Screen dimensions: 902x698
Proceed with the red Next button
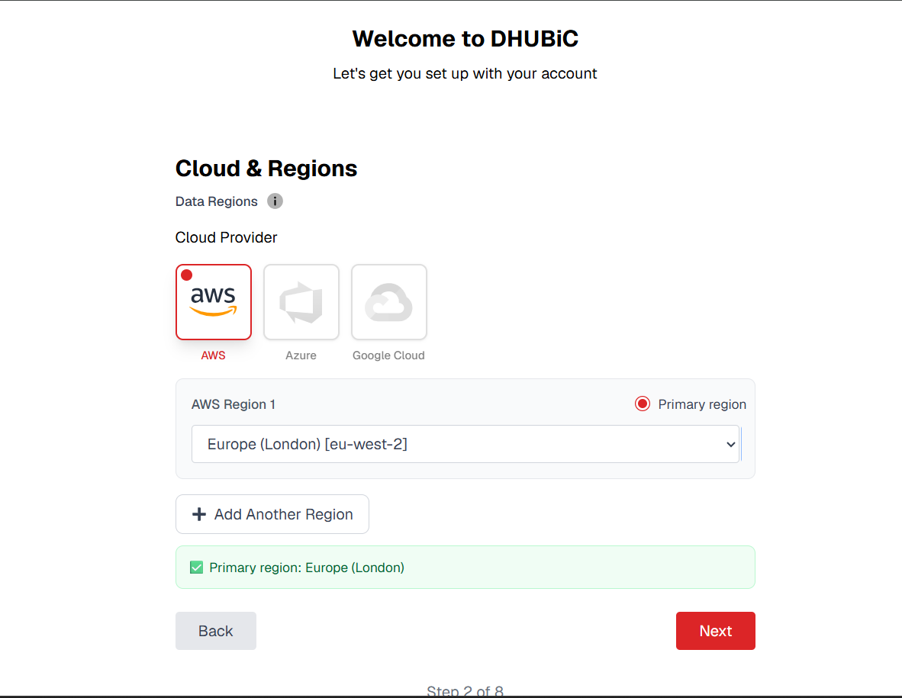[x=715, y=631]
